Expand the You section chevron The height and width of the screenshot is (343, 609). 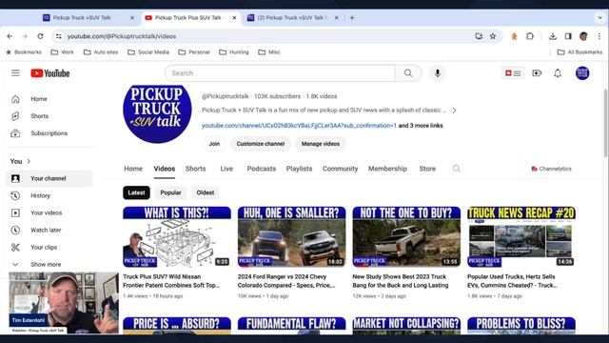[29, 161]
